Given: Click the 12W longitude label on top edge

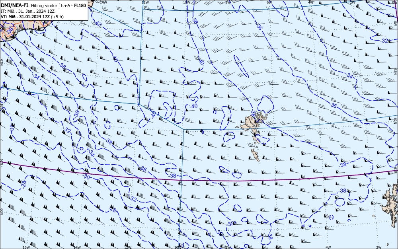Looking at the screenshot, I should click(145, 2).
